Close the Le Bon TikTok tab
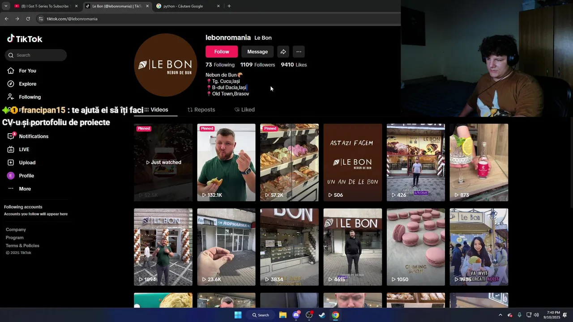Screen dimensions: 573x322 pyautogui.click(x=147, y=6)
